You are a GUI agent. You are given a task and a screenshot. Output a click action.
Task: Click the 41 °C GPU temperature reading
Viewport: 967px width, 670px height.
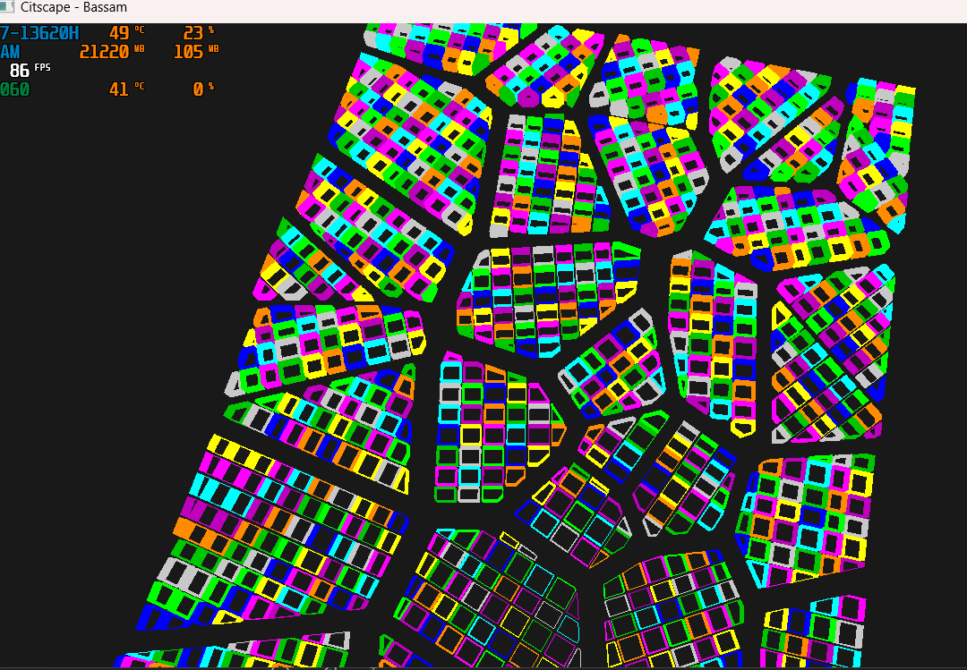pos(124,89)
